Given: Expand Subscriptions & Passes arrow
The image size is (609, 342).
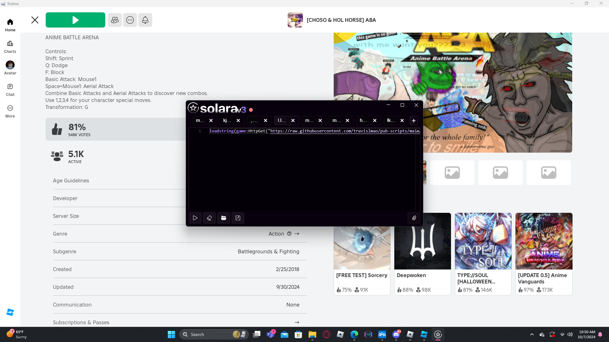Looking at the screenshot, I should click(297, 322).
